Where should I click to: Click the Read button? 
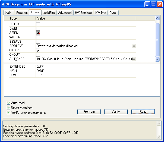pyautogui.click(x=143, y=112)
